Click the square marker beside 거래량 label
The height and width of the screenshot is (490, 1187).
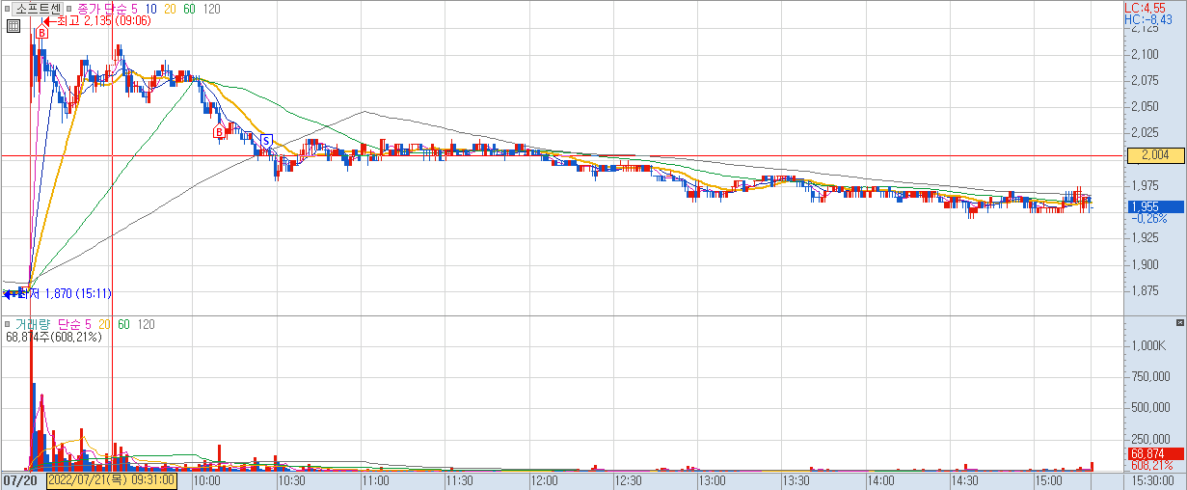8,323
